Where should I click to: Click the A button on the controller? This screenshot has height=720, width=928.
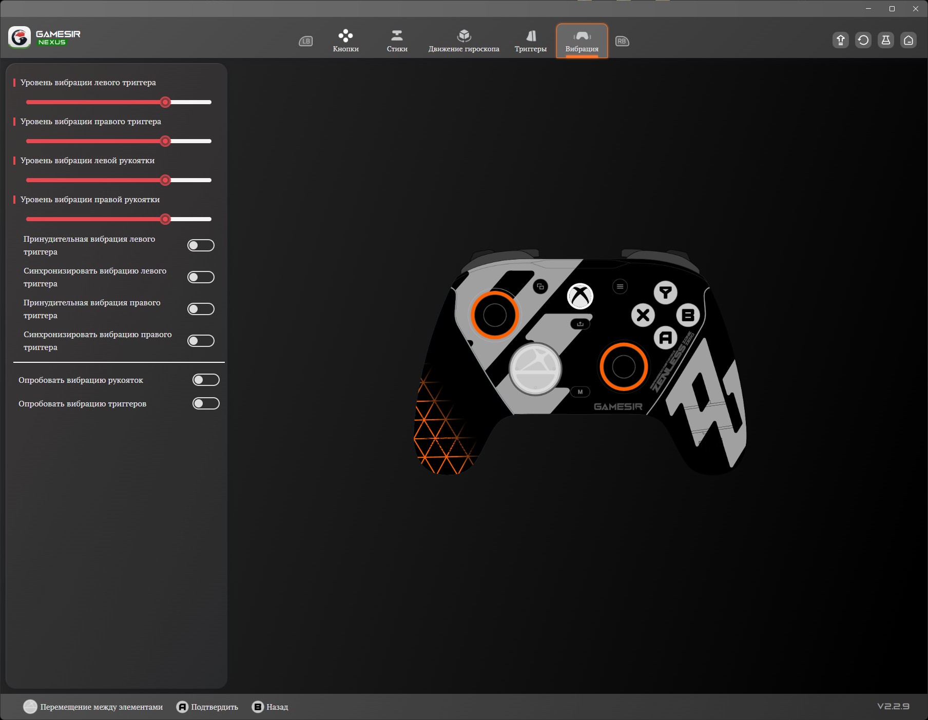click(666, 338)
